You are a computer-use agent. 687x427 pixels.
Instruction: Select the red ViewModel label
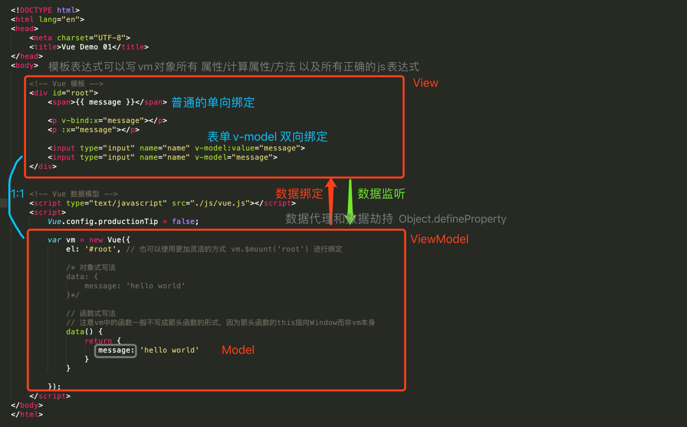pos(439,239)
